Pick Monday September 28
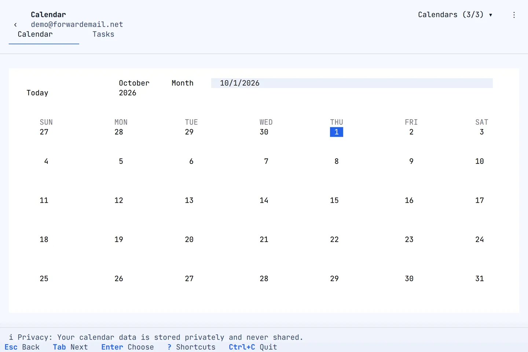This screenshot has height=352, width=528. coord(119,132)
